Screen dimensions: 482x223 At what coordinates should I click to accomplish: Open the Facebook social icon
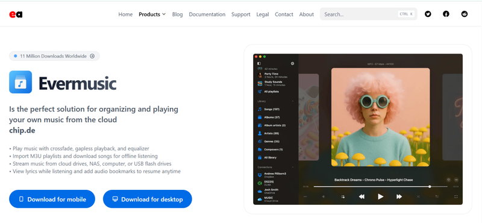coord(446,14)
